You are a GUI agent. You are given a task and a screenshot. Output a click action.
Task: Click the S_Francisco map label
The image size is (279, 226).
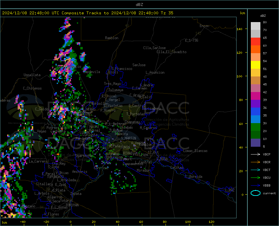click(x=122, y=69)
